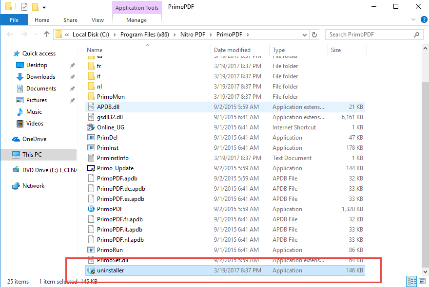Screen dimensions: 429x287
Task: Open Downloads in navigation pane
Action: pos(40,77)
